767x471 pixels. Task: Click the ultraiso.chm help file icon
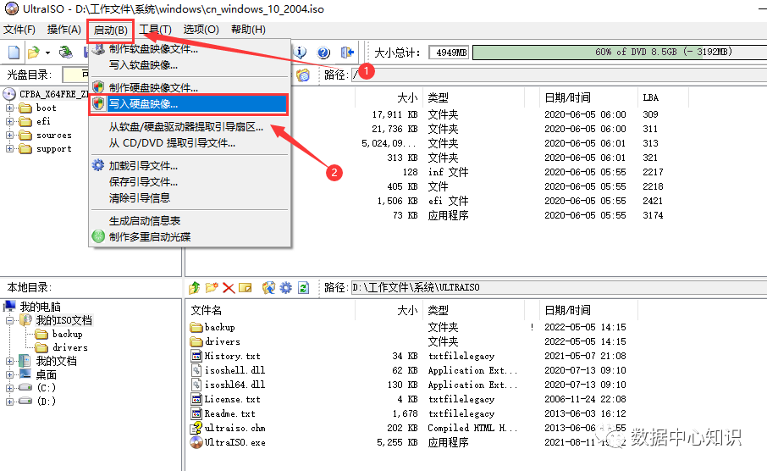[x=196, y=428]
